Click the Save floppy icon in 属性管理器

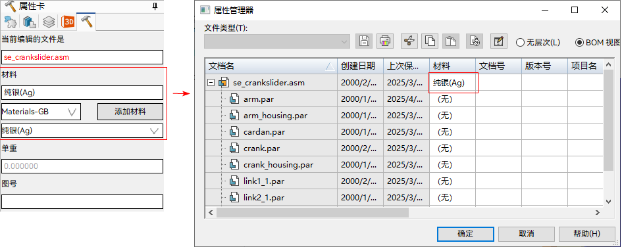tap(364, 41)
